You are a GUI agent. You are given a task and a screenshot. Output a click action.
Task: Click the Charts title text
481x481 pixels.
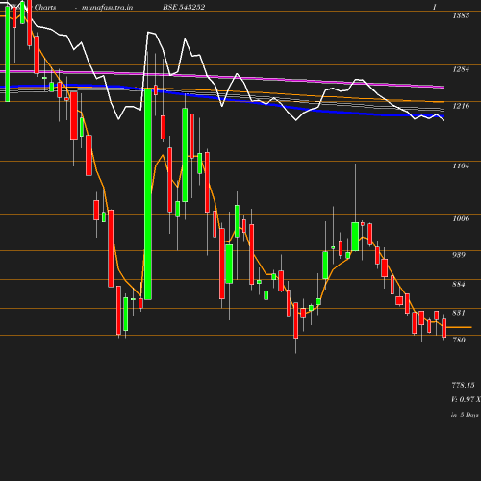click(x=45, y=7)
